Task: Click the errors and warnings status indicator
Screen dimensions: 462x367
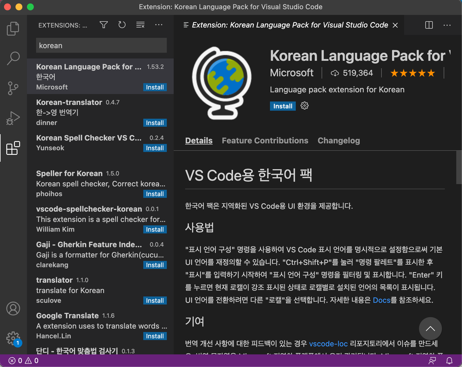Action: 24,360
